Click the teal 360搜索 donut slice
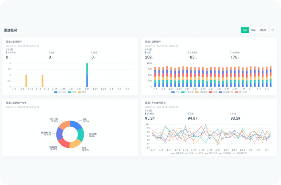This screenshot has height=185, width=281. pyautogui.click(x=81, y=134)
